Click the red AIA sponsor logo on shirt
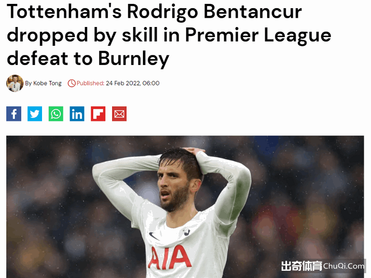This screenshot has width=371, height=278. coord(170,258)
